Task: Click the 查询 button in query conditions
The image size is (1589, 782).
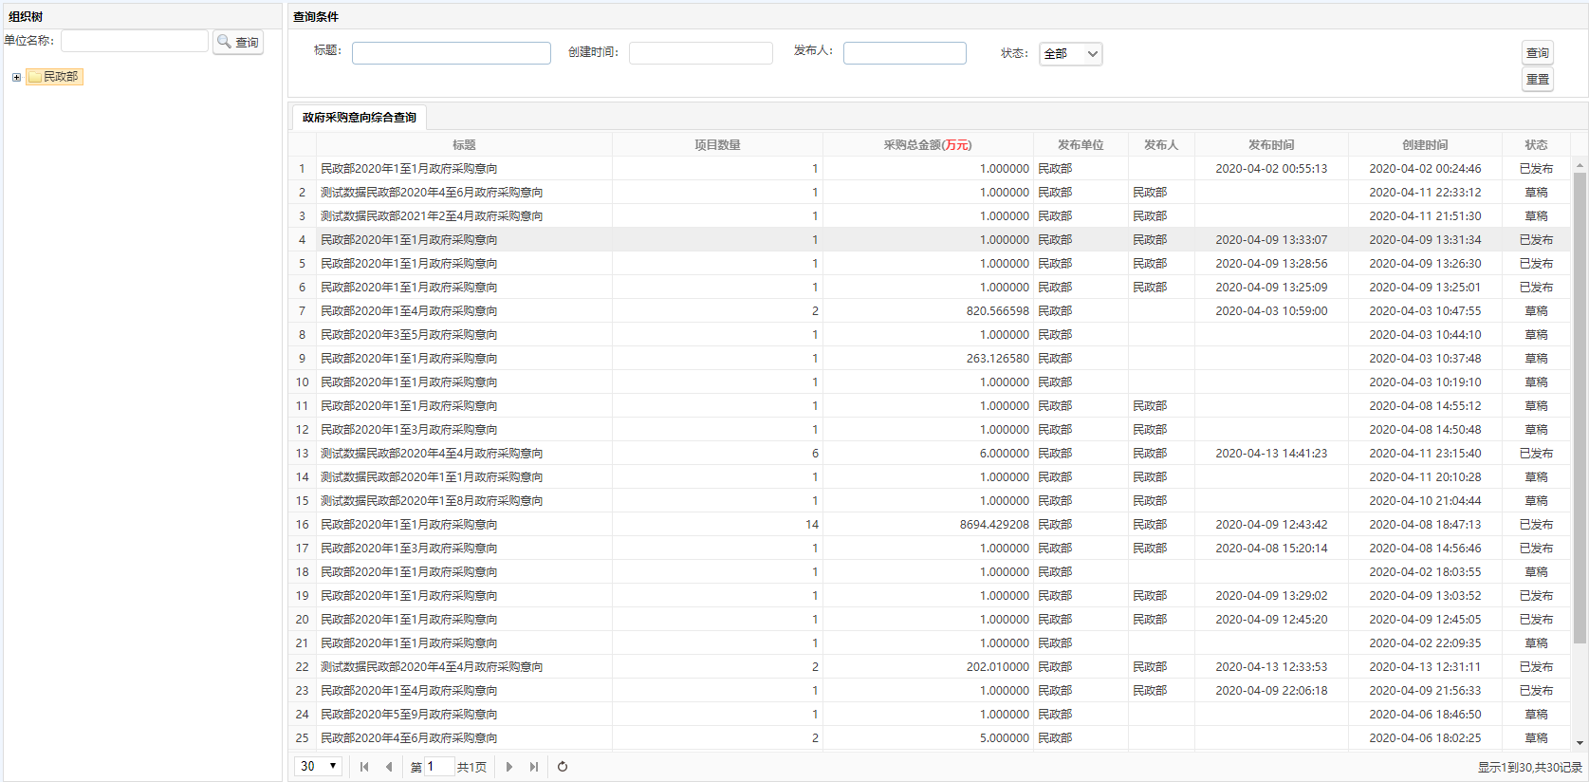Action: pos(1537,53)
